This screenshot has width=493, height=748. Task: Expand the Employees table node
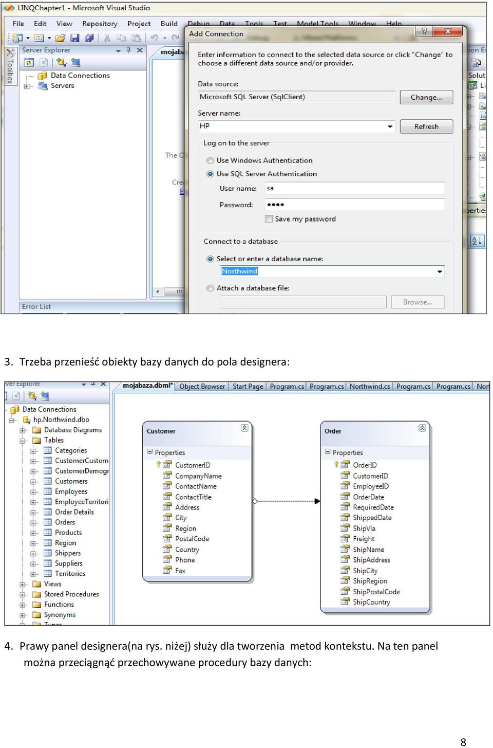33,492
